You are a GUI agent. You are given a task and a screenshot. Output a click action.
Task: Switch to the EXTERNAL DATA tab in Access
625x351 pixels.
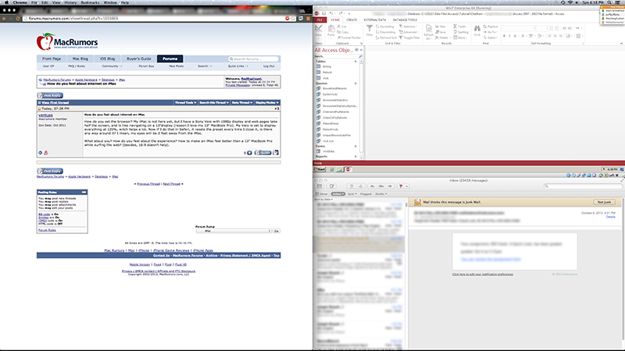point(375,19)
